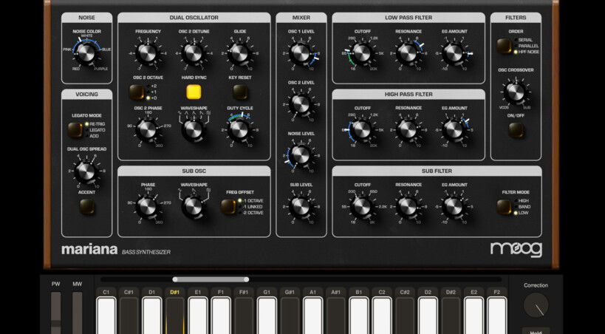Select -1 LINKED freq offset

251,207
